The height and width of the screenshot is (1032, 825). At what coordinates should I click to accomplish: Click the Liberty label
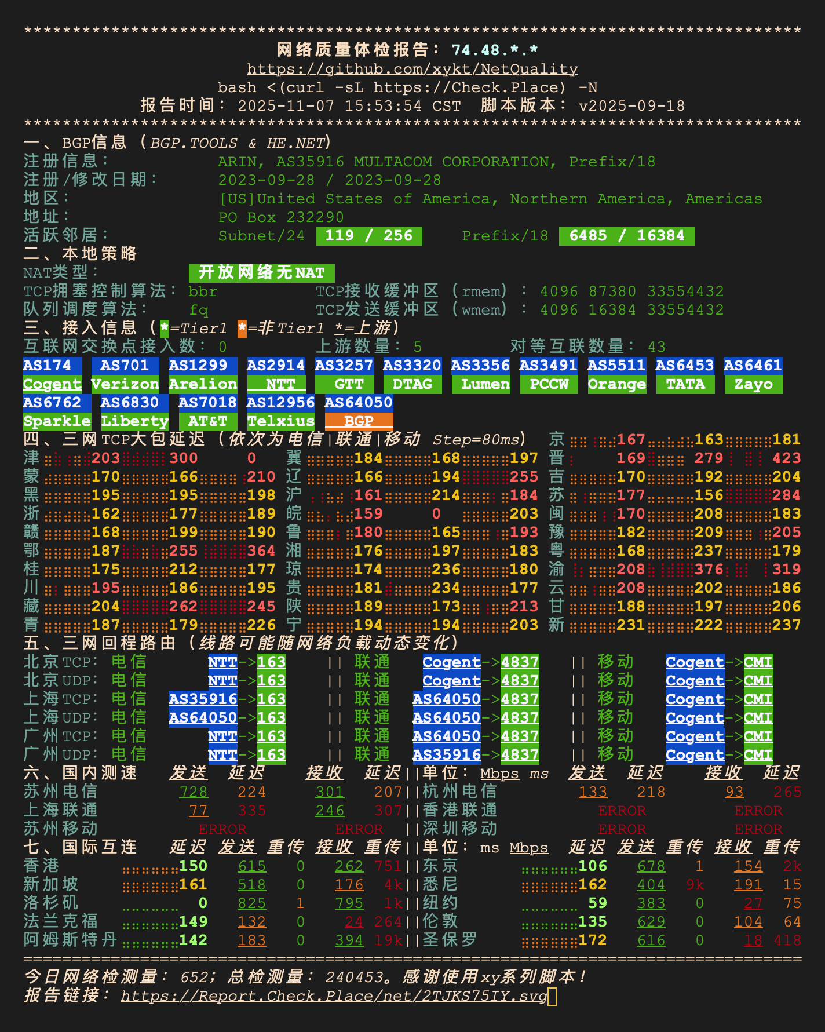coord(135,421)
